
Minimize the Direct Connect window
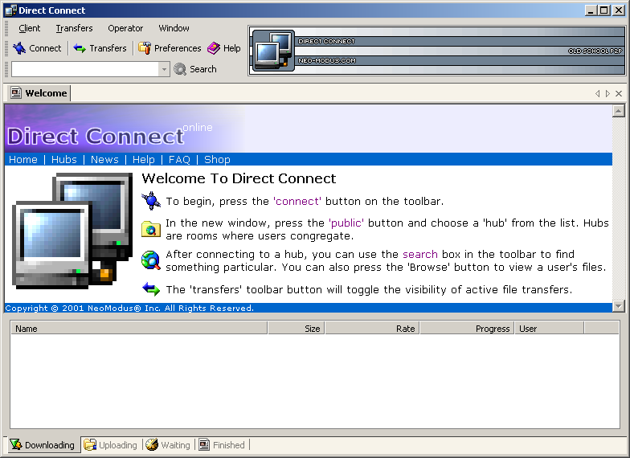pyautogui.click(x=591, y=10)
